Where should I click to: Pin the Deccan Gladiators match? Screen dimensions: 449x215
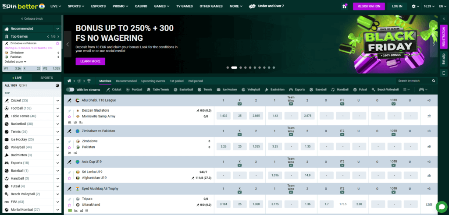coord(69,111)
